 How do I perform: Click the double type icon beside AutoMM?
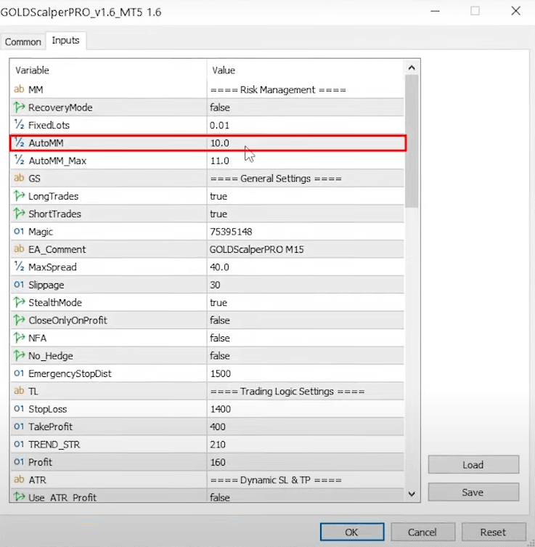point(19,142)
